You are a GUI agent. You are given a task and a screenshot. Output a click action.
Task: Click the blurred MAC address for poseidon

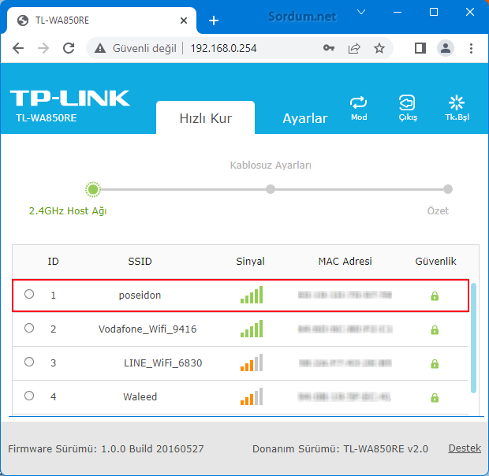345,295
